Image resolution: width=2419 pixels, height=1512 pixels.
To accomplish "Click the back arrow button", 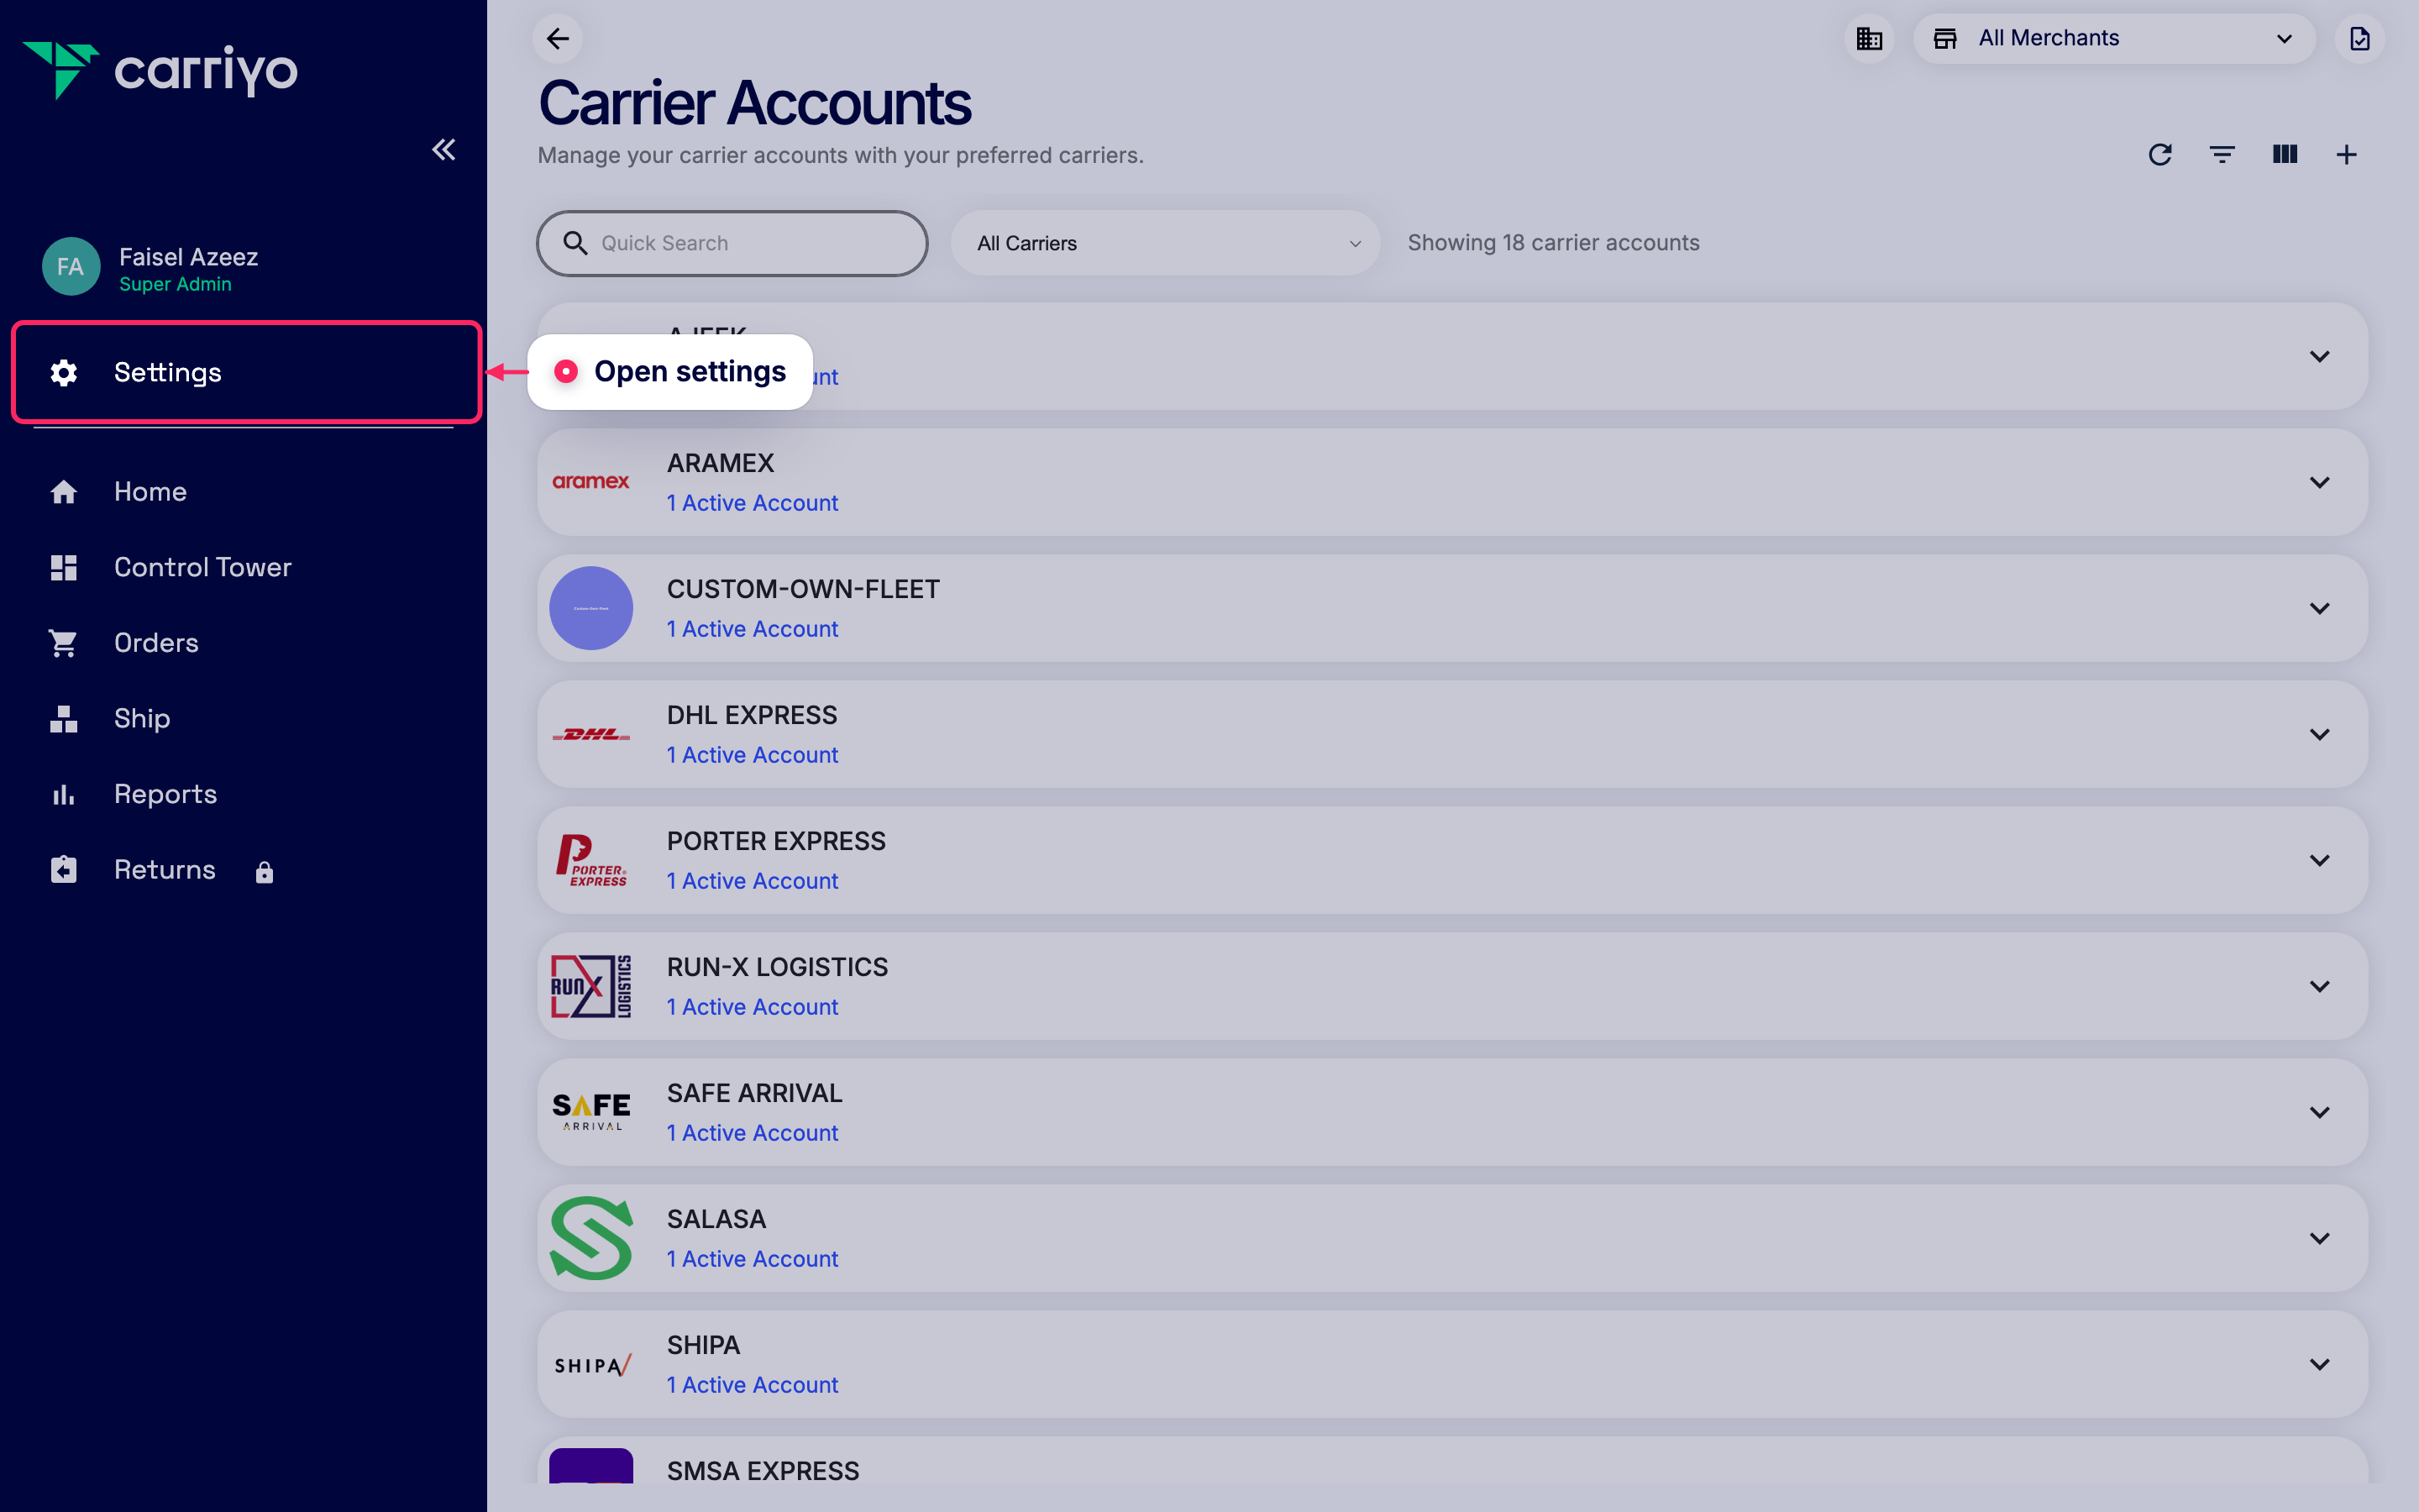I will [x=558, y=39].
